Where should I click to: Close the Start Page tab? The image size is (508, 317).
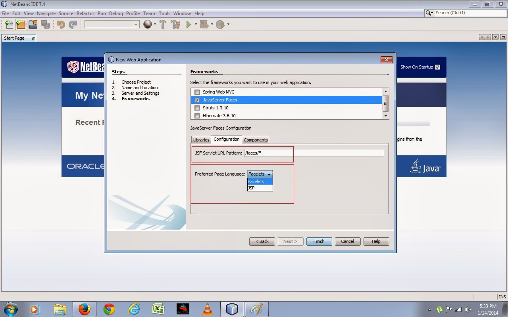33,38
